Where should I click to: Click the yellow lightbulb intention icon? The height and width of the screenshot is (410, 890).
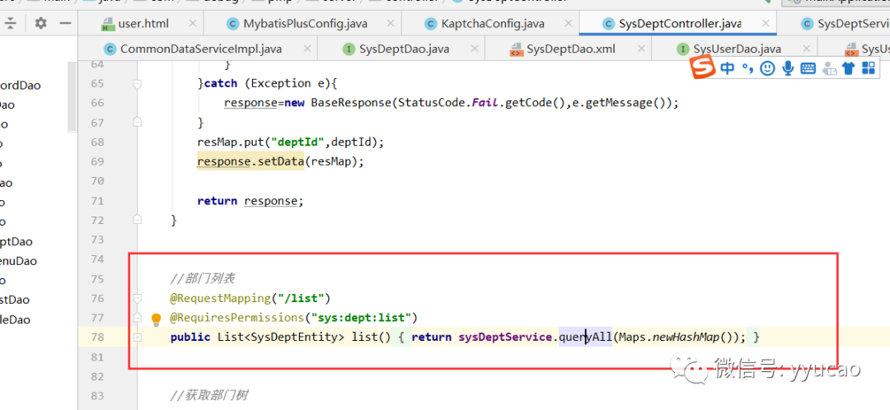coord(157,319)
